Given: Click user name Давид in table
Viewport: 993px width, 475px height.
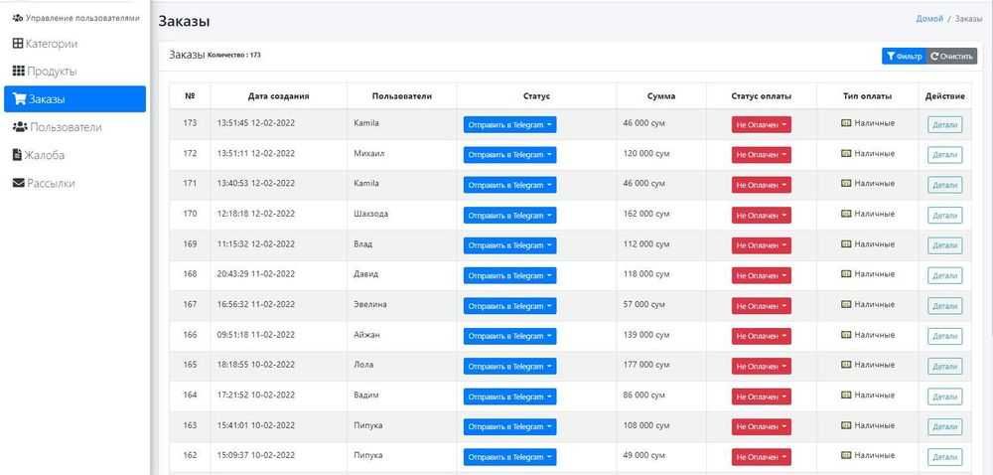Looking at the screenshot, I should coord(366,274).
